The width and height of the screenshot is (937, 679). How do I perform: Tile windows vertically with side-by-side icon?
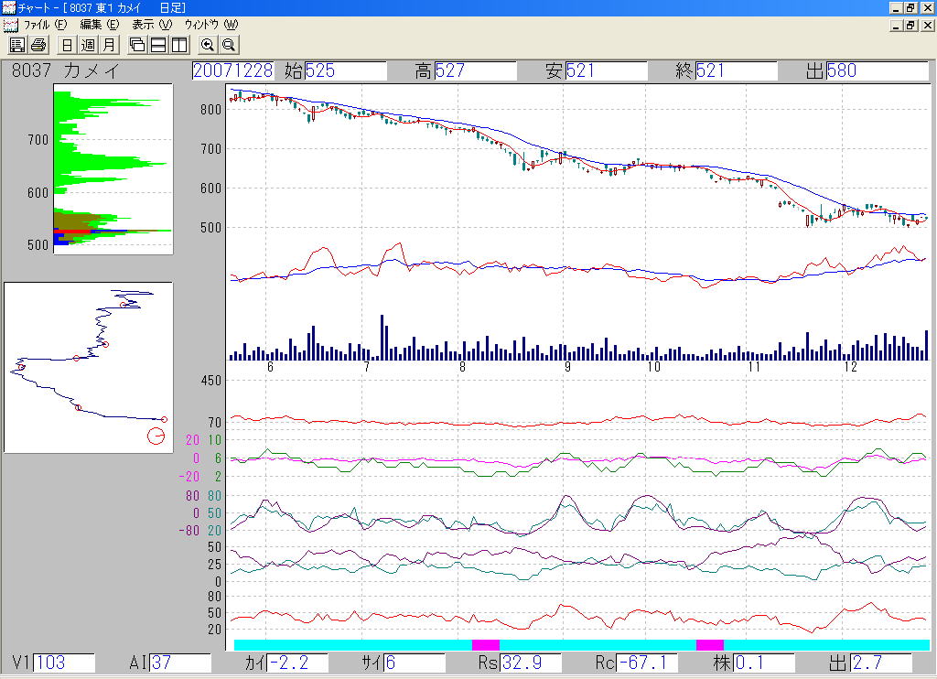(x=178, y=44)
